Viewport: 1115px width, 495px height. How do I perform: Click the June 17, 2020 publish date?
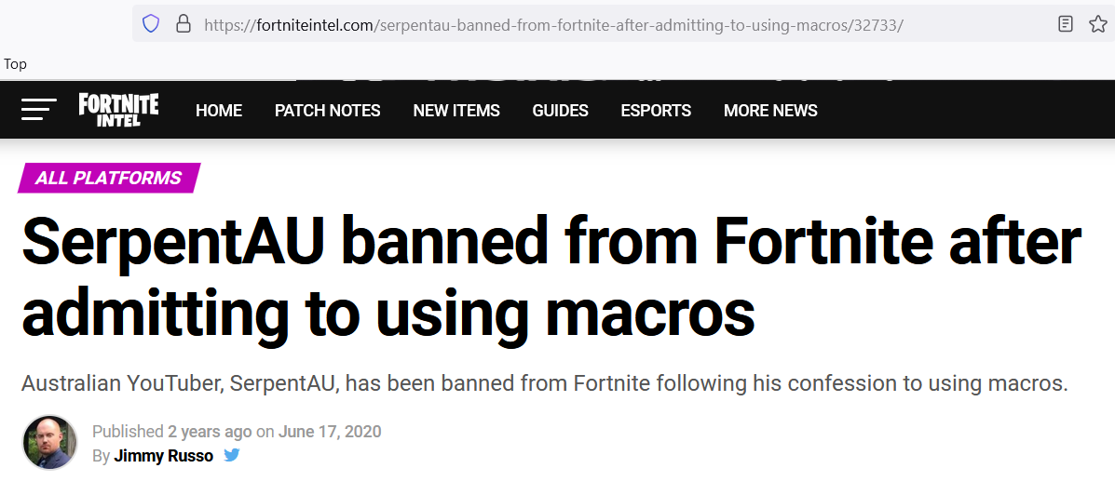[330, 432]
